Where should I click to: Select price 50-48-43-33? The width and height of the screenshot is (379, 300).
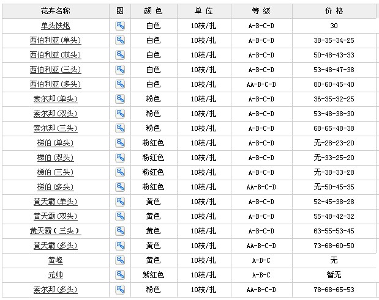click(334, 55)
